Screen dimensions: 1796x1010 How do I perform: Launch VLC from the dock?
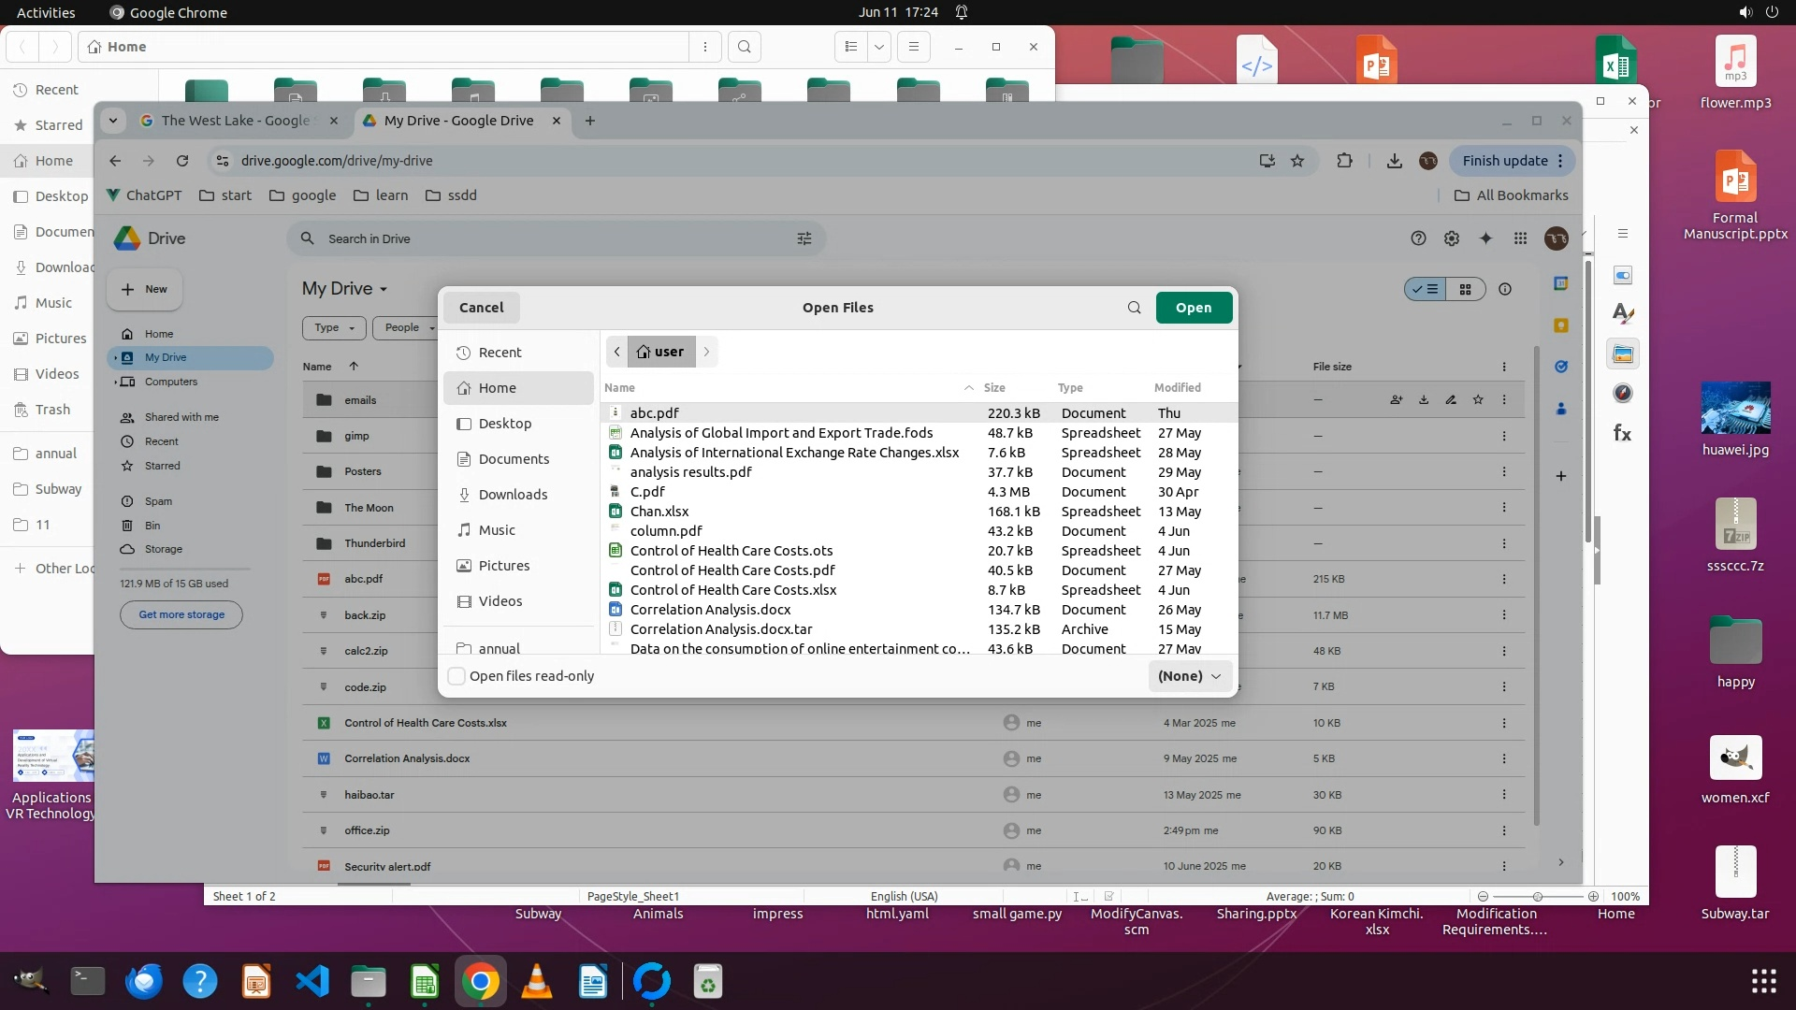pyautogui.click(x=536, y=981)
